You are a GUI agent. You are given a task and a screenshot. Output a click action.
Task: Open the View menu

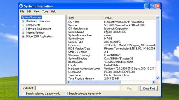pos(37,11)
